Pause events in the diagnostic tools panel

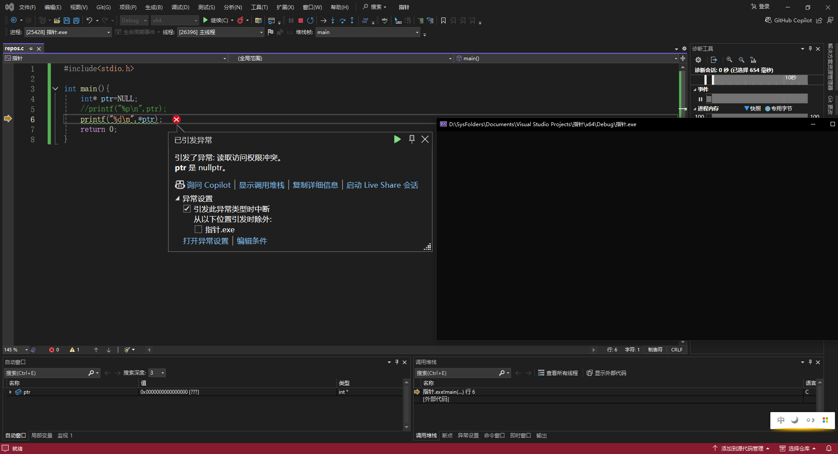(701, 99)
